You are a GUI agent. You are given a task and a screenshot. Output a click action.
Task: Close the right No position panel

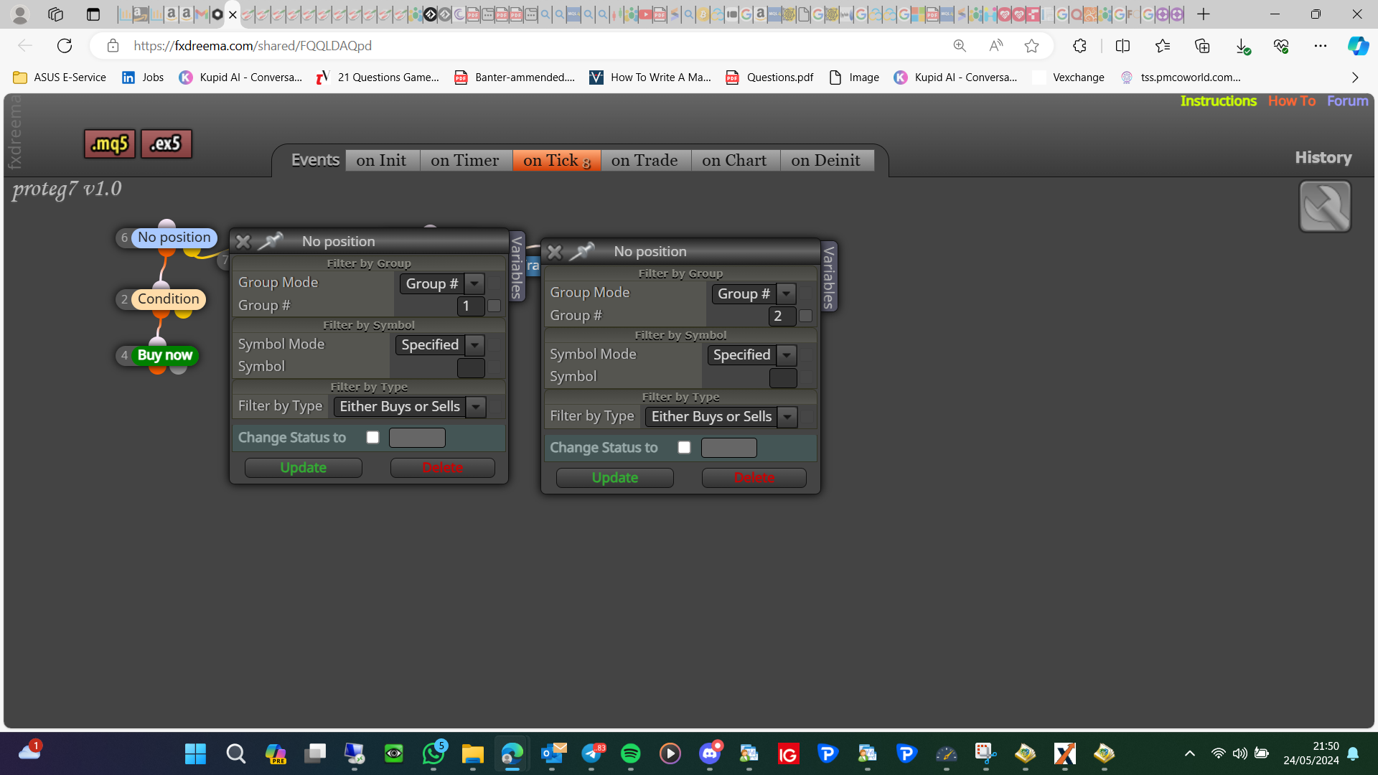click(555, 251)
